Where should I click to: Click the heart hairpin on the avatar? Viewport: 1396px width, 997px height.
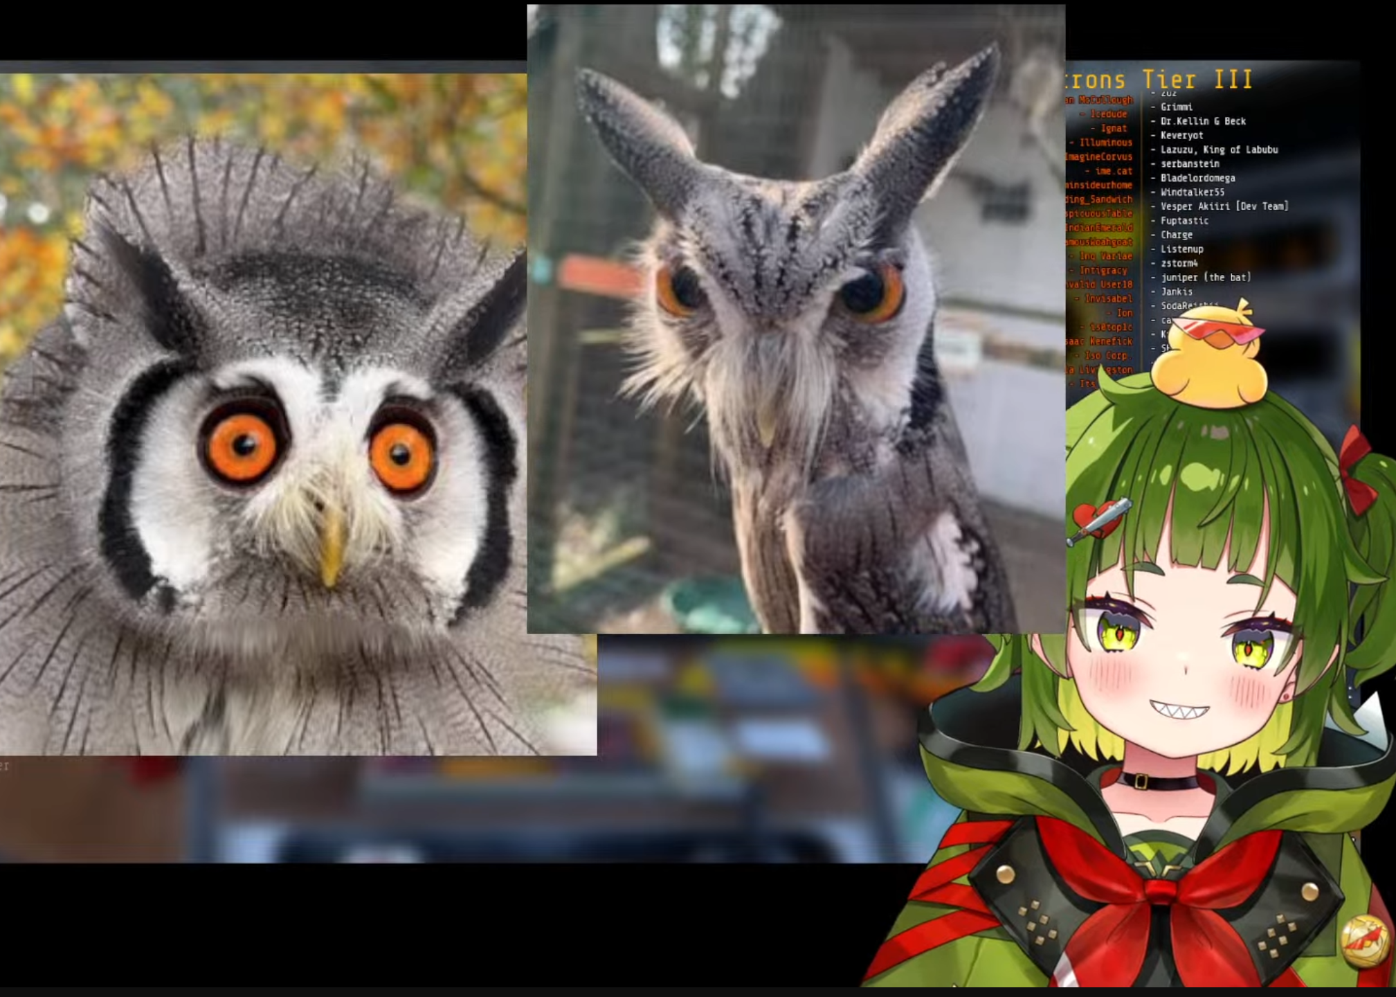pos(1100,521)
